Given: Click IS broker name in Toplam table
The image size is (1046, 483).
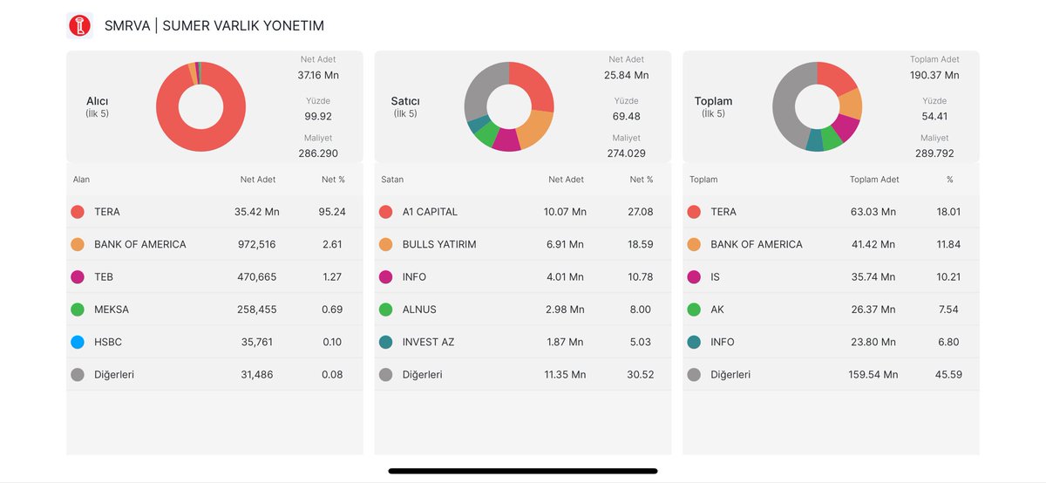Looking at the screenshot, I should click(715, 277).
